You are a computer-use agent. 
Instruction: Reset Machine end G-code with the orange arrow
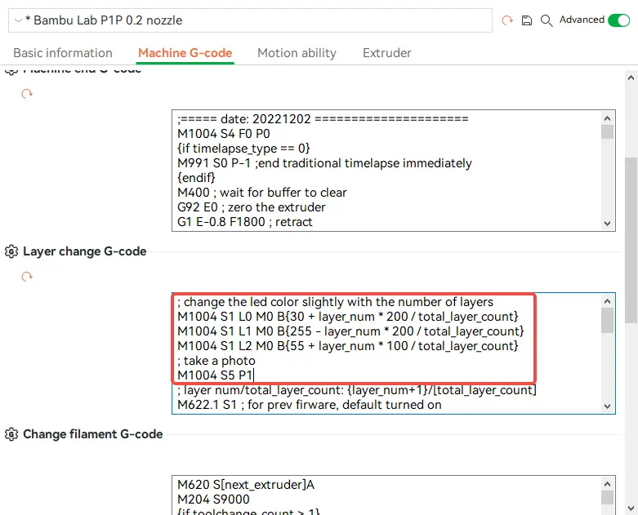click(x=27, y=94)
